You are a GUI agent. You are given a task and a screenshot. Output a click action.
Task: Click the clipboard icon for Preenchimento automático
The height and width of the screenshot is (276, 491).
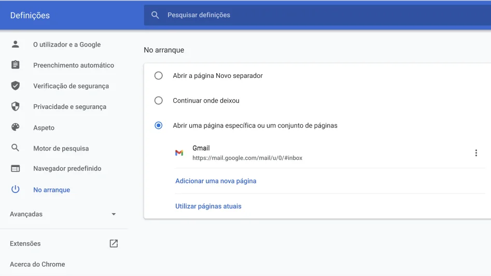coord(16,65)
